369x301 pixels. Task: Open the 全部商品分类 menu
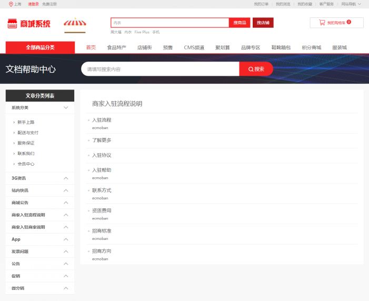coord(40,47)
